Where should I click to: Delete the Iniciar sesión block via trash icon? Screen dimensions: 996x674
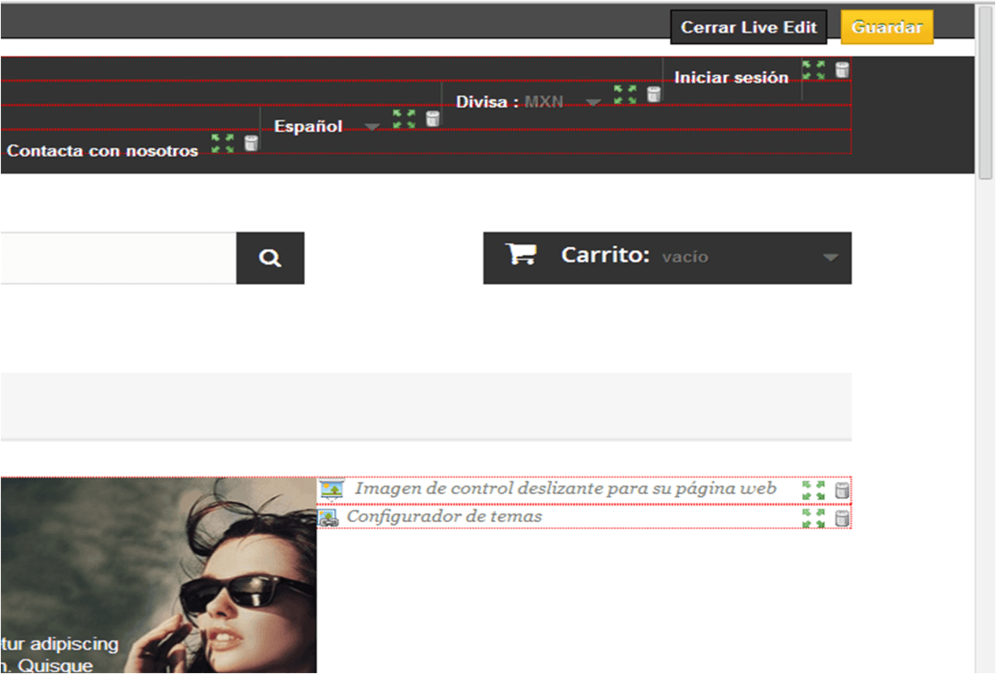pos(842,70)
